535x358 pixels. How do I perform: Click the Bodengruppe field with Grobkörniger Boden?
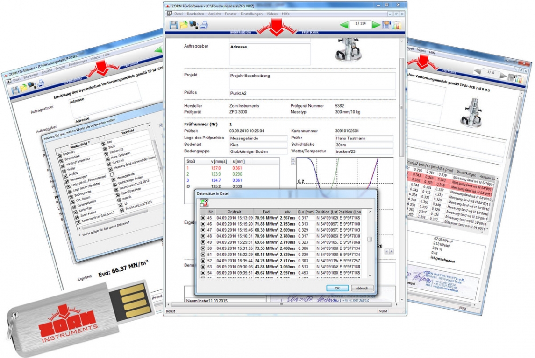pyautogui.click(x=258, y=151)
